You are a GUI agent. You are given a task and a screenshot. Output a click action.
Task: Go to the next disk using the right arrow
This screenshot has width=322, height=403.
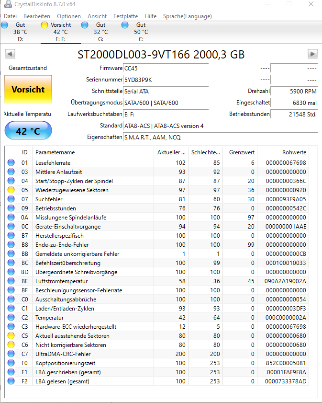click(312, 54)
